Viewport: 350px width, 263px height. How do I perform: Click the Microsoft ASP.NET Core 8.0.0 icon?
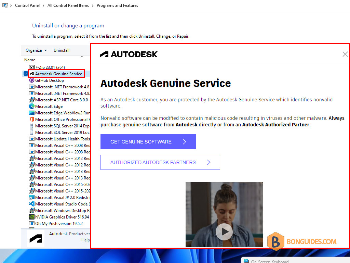(32, 100)
